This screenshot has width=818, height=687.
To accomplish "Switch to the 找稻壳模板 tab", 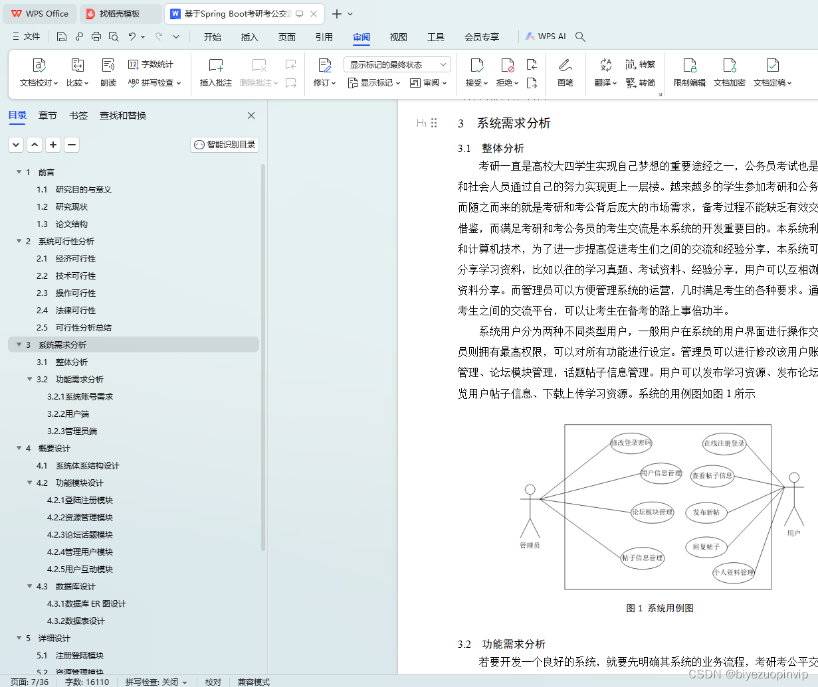I will (120, 13).
